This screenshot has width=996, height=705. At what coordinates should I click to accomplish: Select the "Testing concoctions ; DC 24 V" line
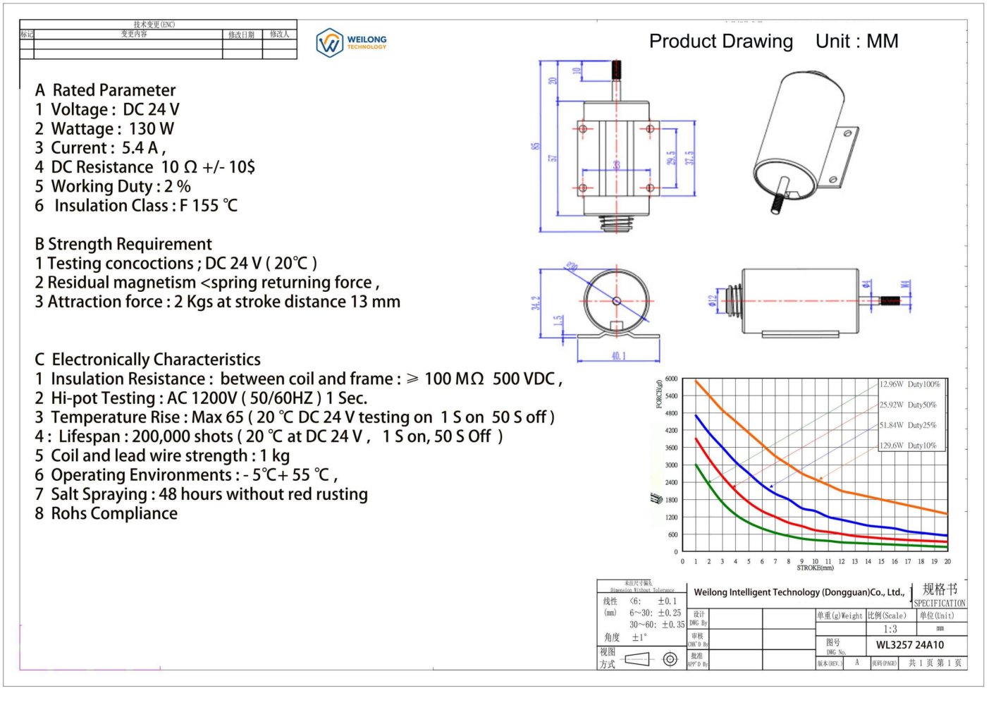click(x=176, y=264)
